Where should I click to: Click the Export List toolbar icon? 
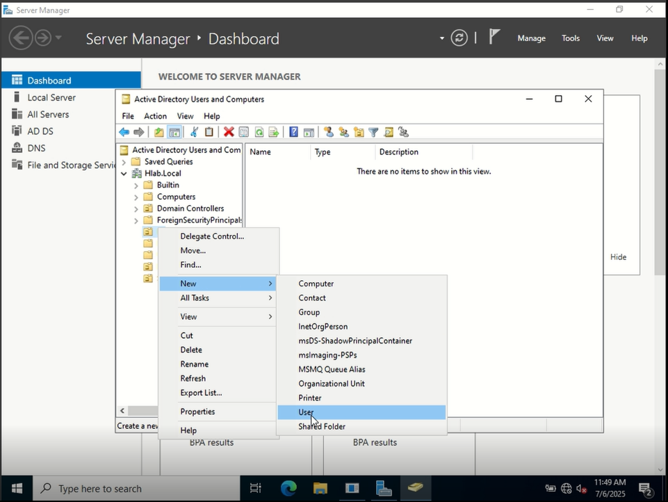pos(274,132)
